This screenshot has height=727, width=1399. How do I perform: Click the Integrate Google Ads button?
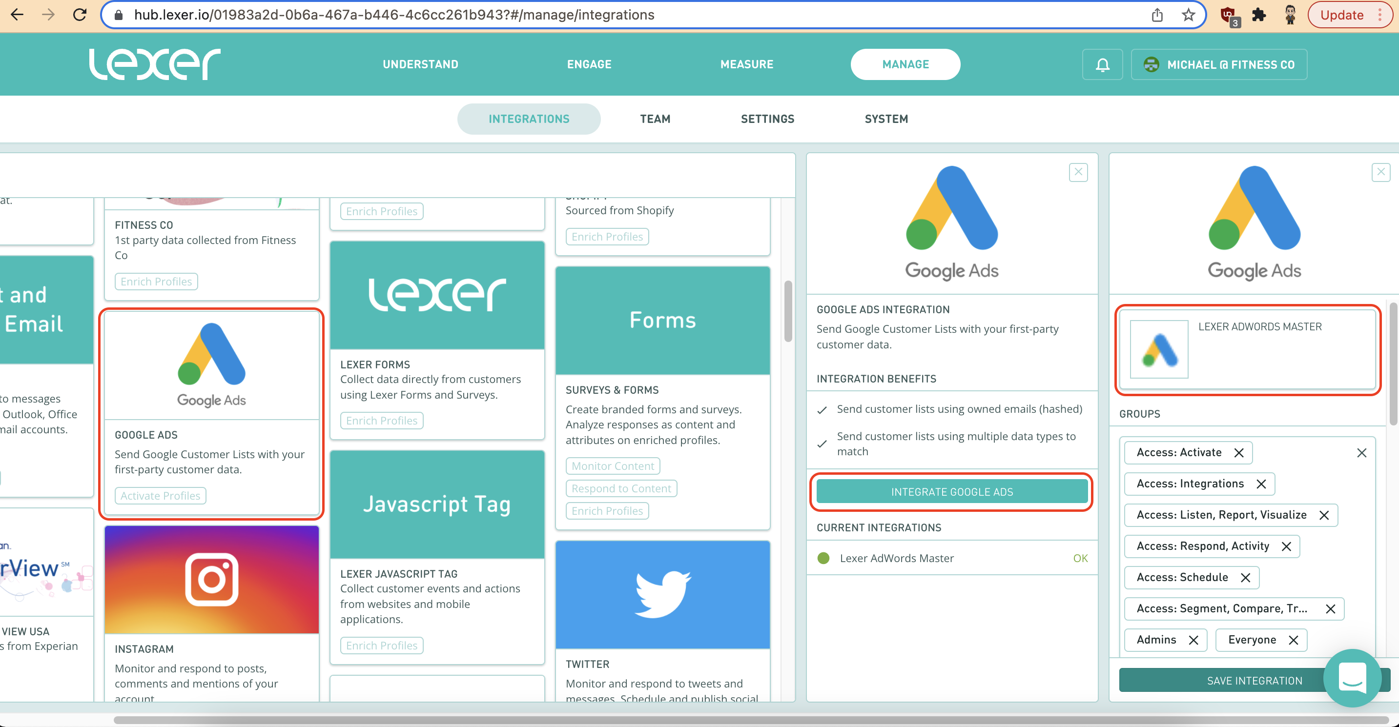click(951, 492)
